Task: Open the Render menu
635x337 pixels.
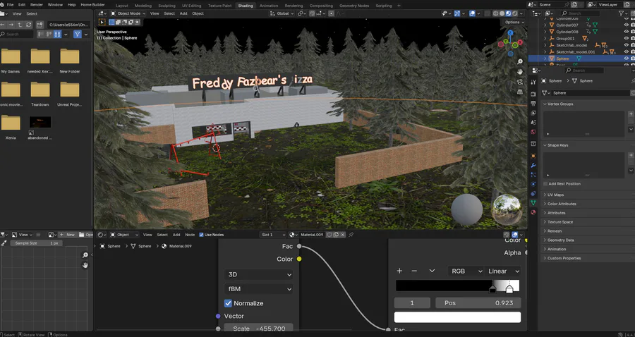Action: [37, 5]
